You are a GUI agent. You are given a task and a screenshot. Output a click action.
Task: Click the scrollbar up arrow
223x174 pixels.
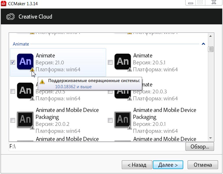click(x=211, y=36)
